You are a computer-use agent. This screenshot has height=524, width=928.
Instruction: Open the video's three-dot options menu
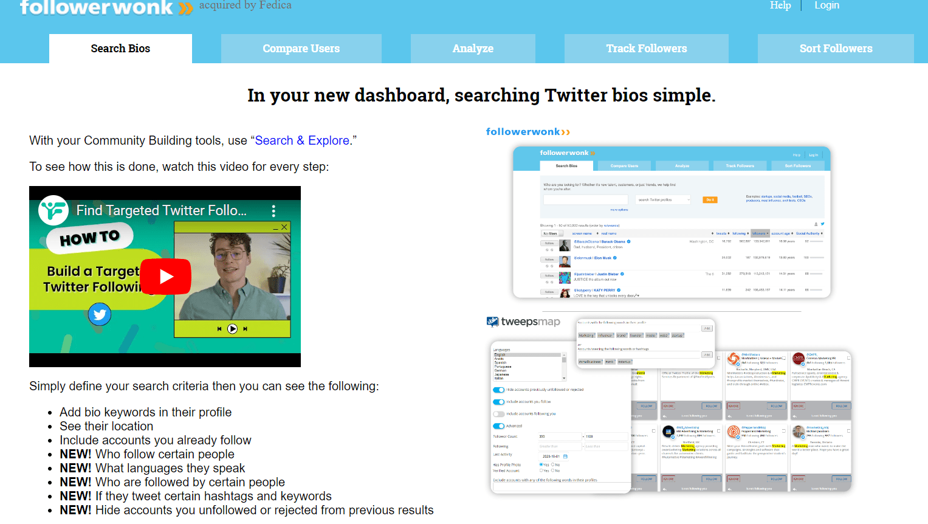coord(273,211)
